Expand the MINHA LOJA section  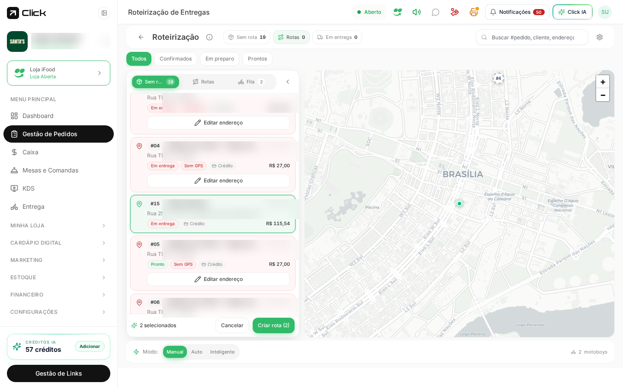(58, 226)
